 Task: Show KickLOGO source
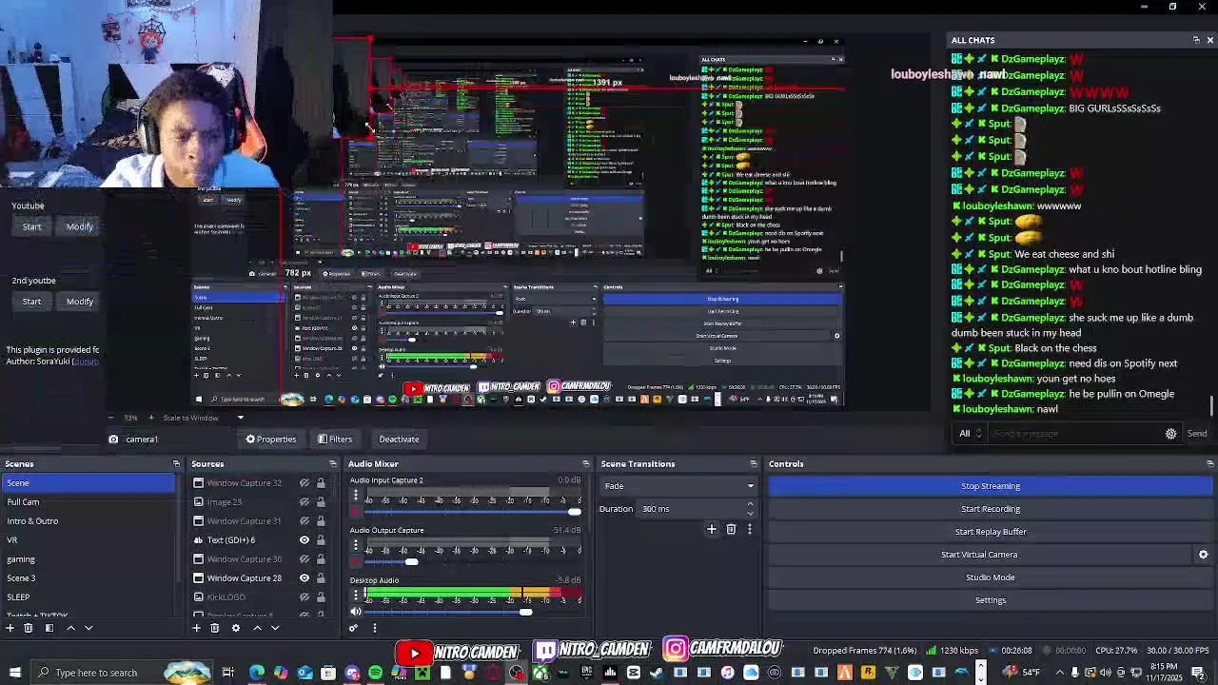click(304, 597)
